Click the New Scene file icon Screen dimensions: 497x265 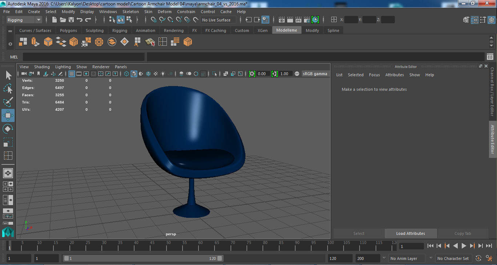tap(55, 20)
